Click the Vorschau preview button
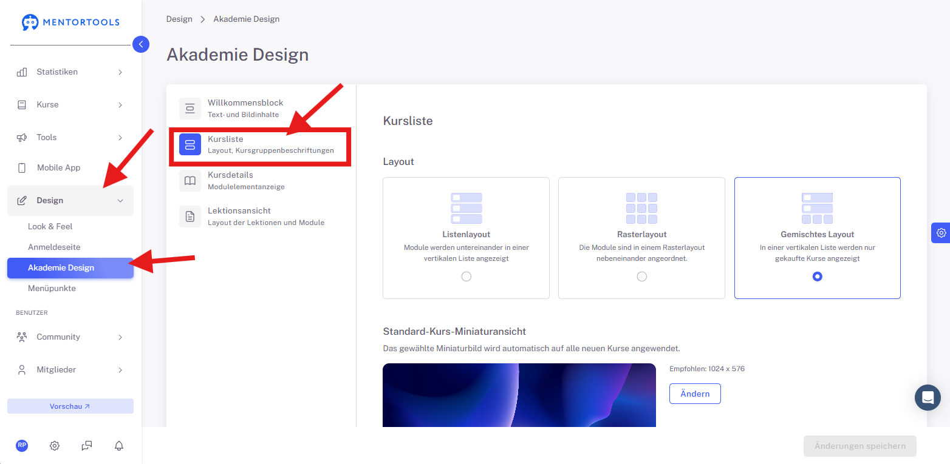The width and height of the screenshot is (950, 464). [70, 406]
